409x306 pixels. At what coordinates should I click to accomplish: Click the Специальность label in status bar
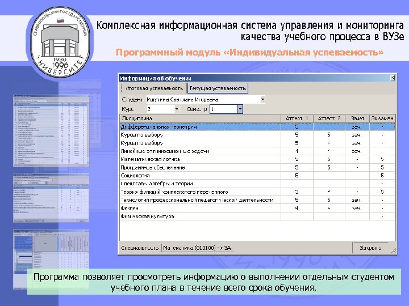(140, 248)
